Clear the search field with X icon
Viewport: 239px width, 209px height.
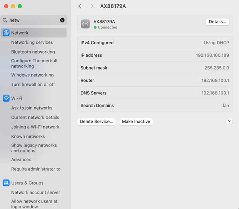point(62,20)
